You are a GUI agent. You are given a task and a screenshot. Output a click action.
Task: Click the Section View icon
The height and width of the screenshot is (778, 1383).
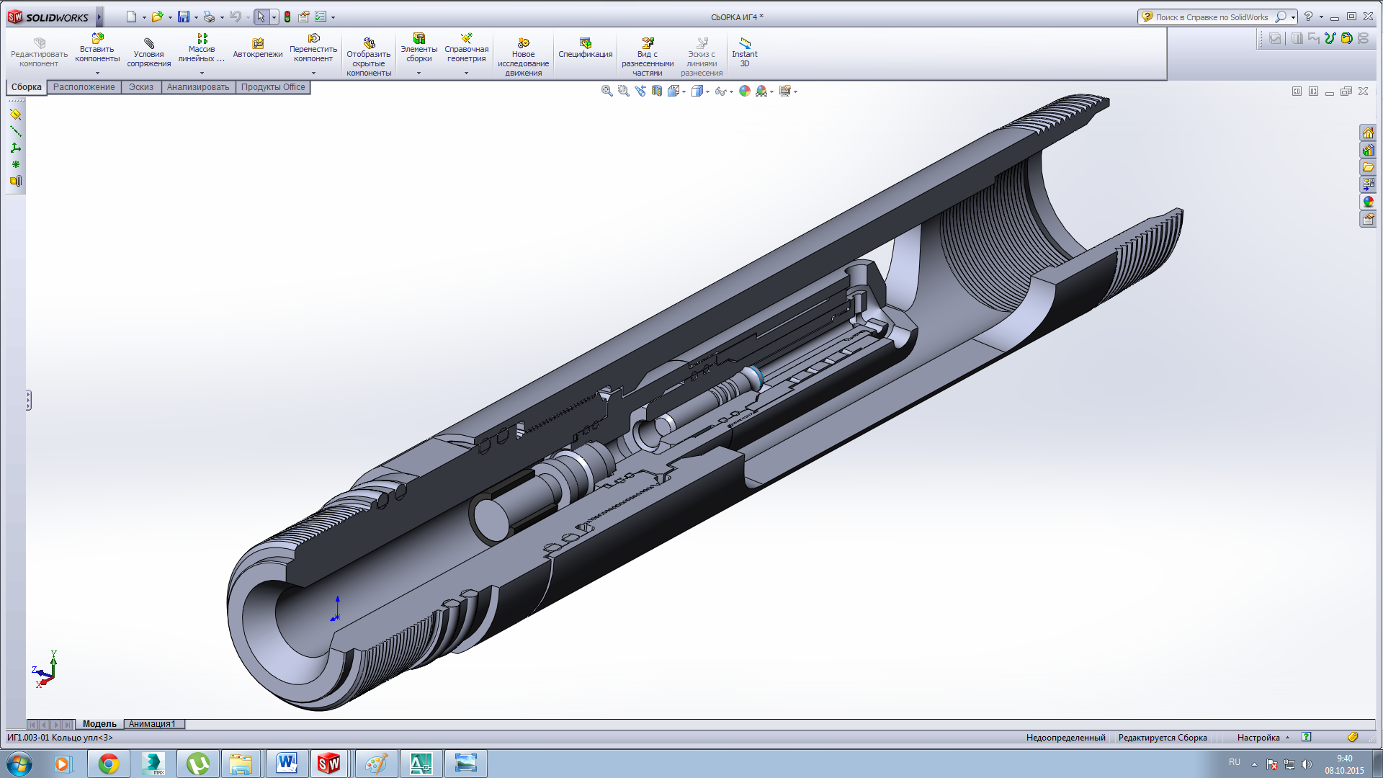[656, 91]
